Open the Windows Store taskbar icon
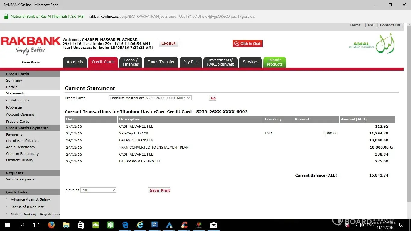The width and height of the screenshot is (411, 231). point(81,225)
